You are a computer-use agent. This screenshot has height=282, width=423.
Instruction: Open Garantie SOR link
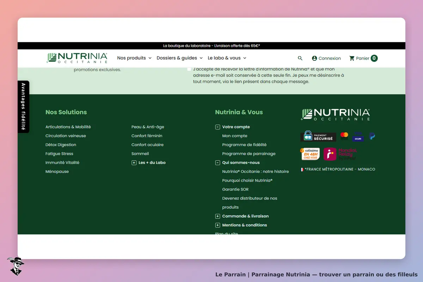coord(235,189)
